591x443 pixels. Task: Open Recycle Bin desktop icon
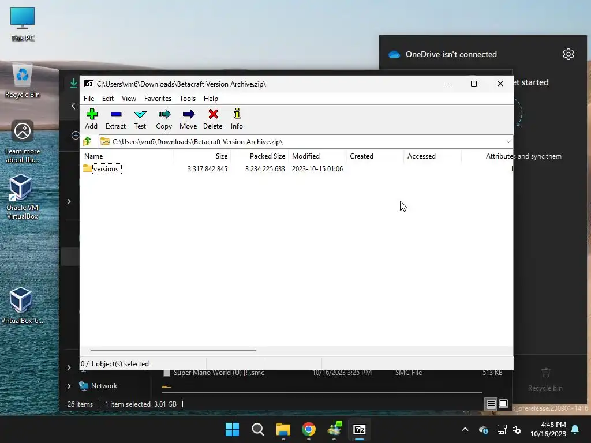[x=23, y=81]
